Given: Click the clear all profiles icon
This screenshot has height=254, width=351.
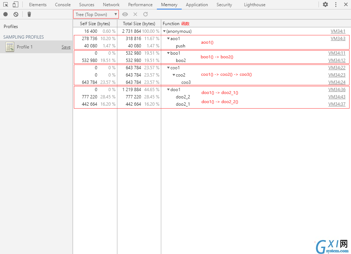Looking at the screenshot, I should click(16, 14).
